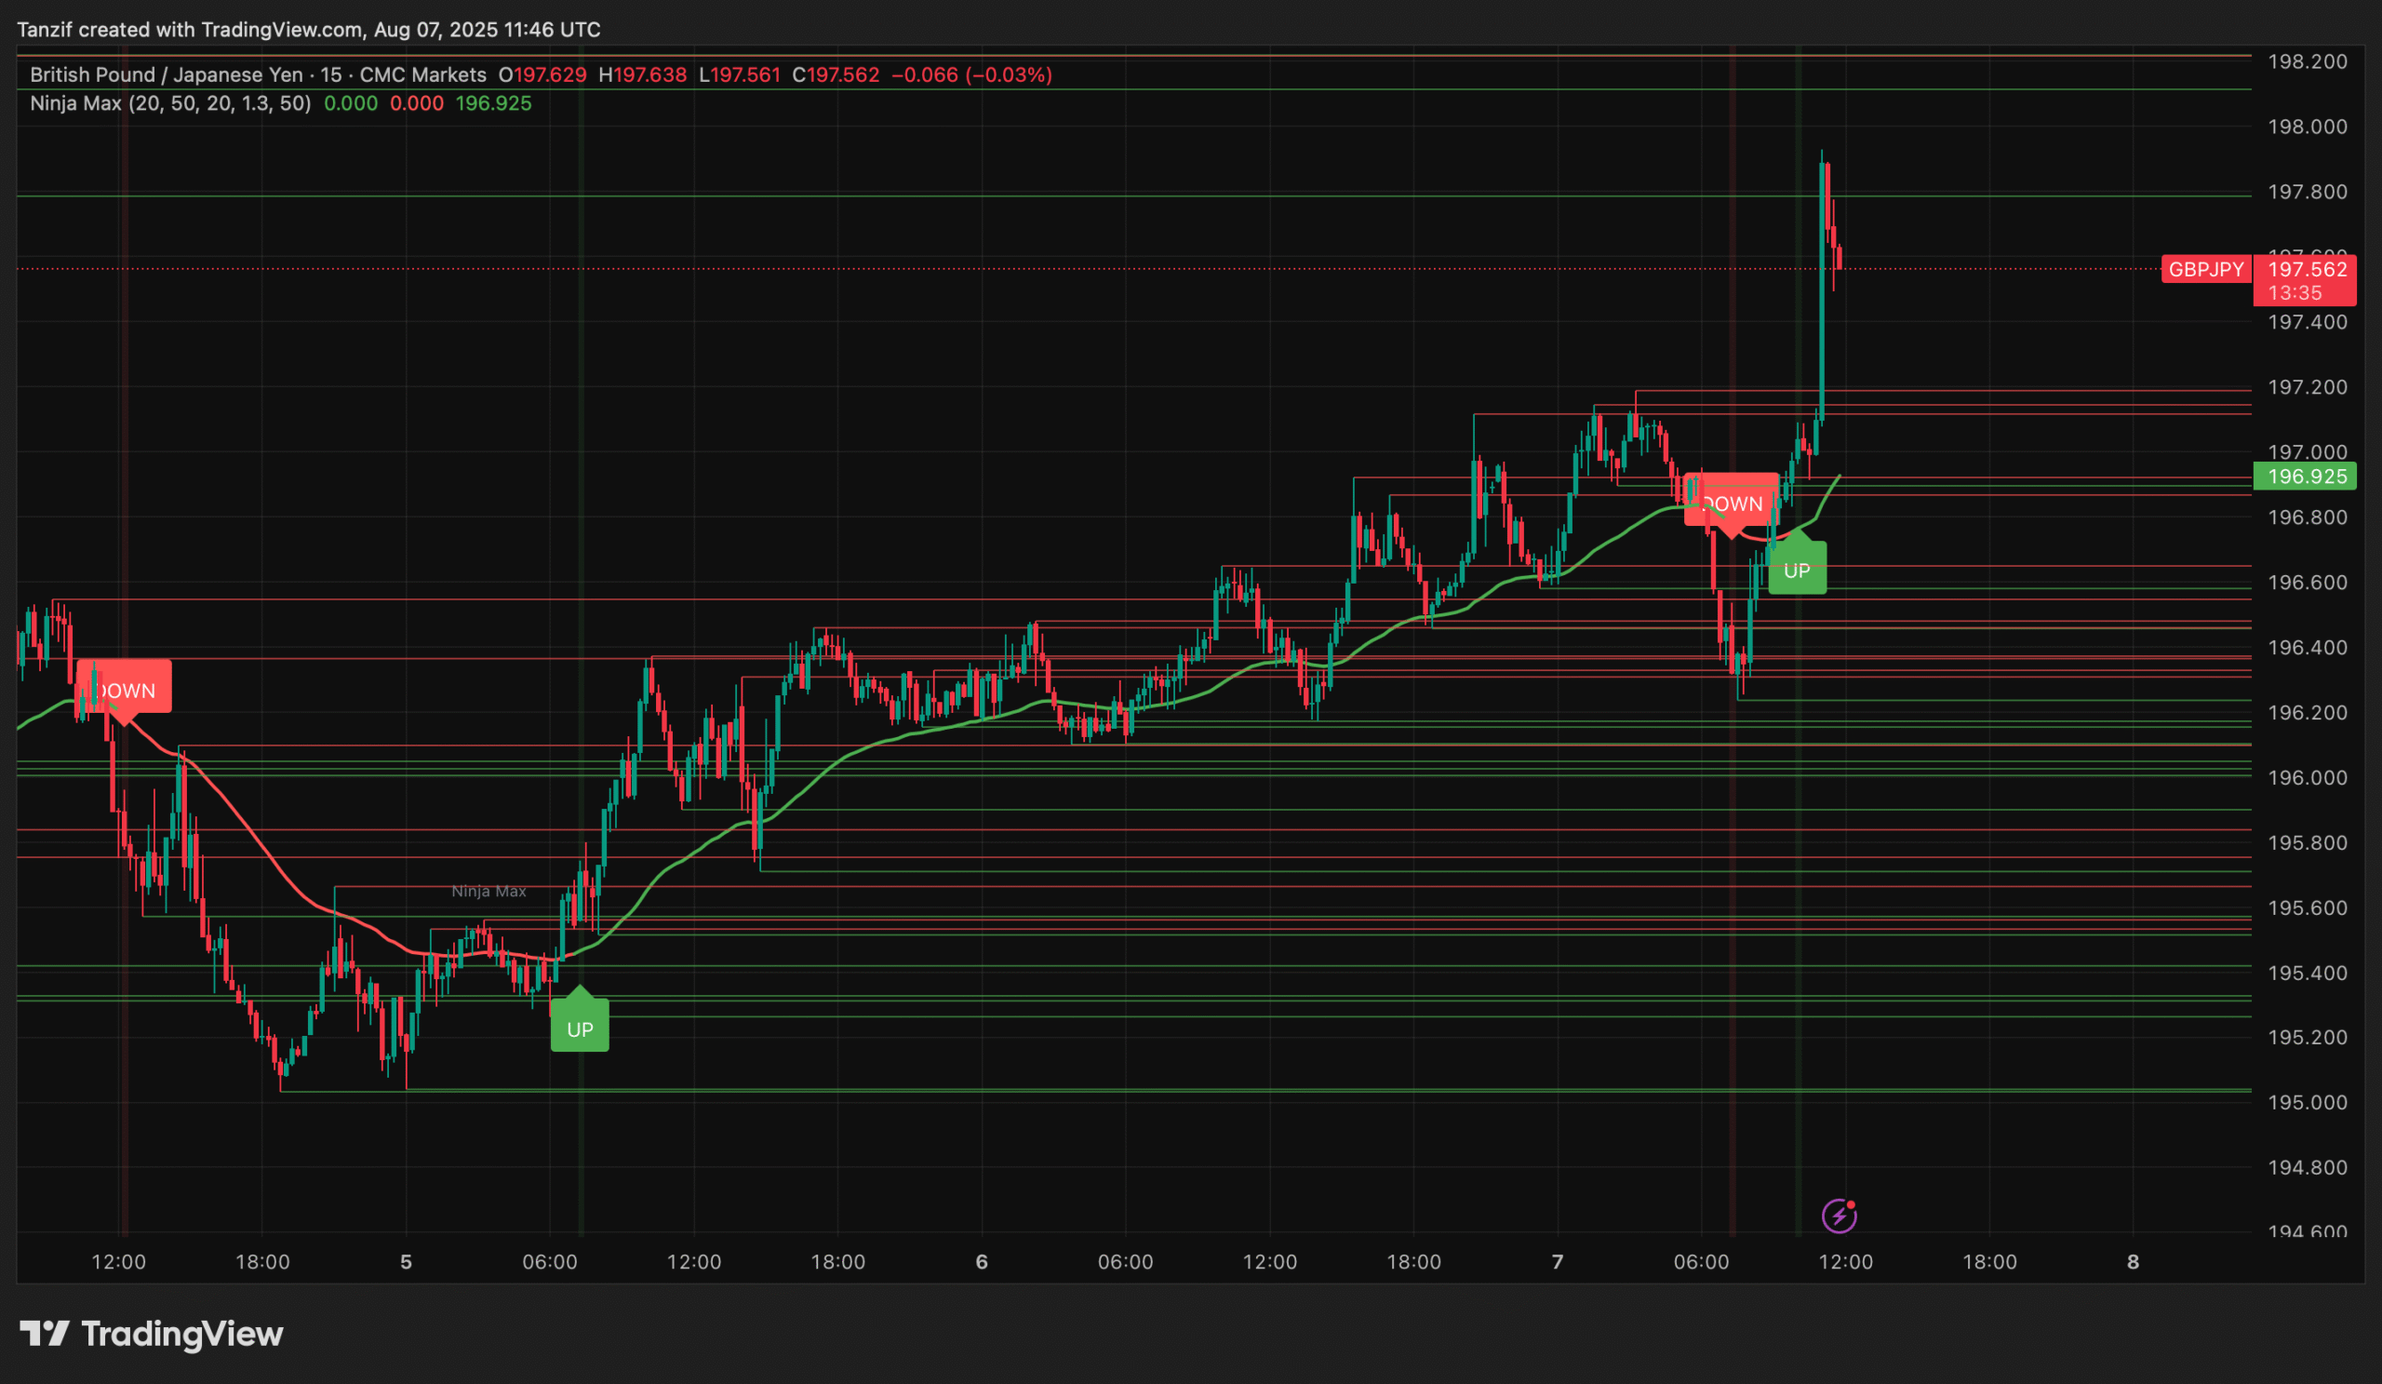2382x1384 pixels.
Task: Click the day 6 label on time axis
Action: tap(981, 1262)
